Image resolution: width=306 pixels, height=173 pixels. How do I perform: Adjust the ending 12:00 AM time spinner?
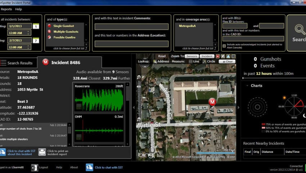28,47
